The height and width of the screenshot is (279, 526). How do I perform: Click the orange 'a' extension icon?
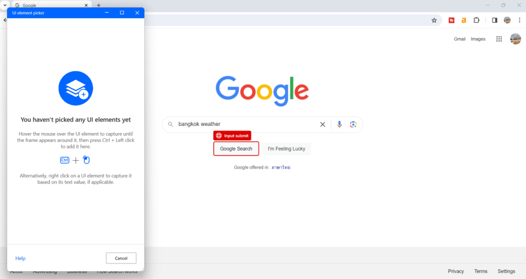click(464, 21)
